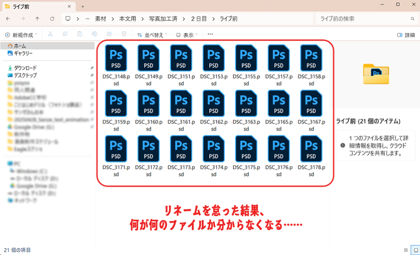Image resolution: width=420 pixels, height=255 pixels.
Task: Click the ライブ前の検索 search field
Action: 366,19
